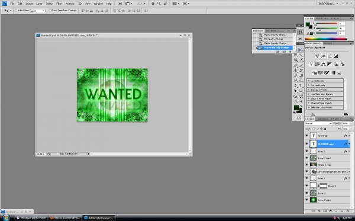Image resolution: width=355 pixels, height=221 pixels.
Task: Add a Gradient Map adjustment
Action: [x=333, y=72]
